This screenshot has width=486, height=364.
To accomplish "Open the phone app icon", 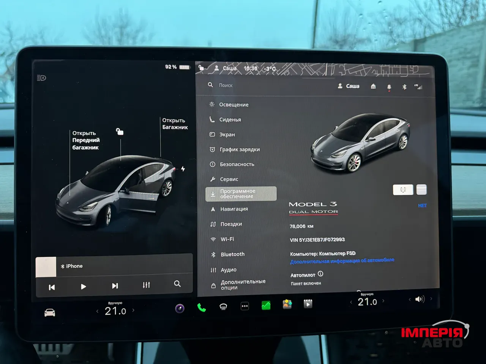I will point(202,307).
